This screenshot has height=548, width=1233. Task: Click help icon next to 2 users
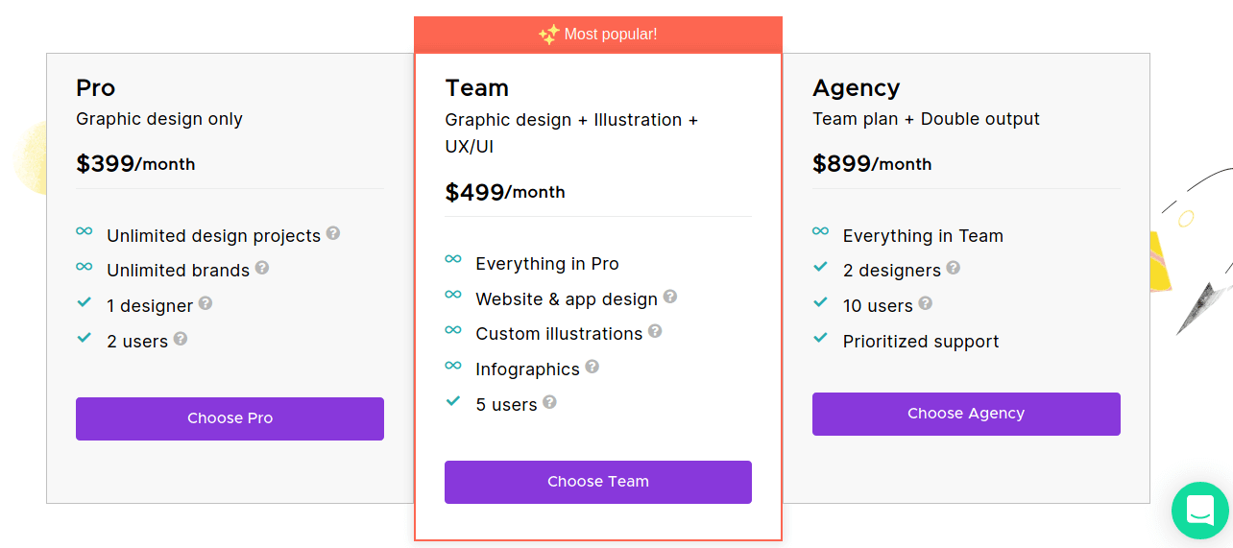(x=181, y=339)
